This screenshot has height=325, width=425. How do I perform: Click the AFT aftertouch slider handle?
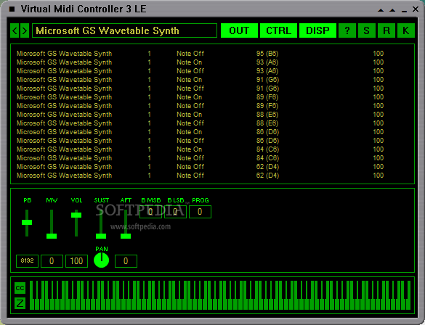pyautogui.click(x=126, y=236)
